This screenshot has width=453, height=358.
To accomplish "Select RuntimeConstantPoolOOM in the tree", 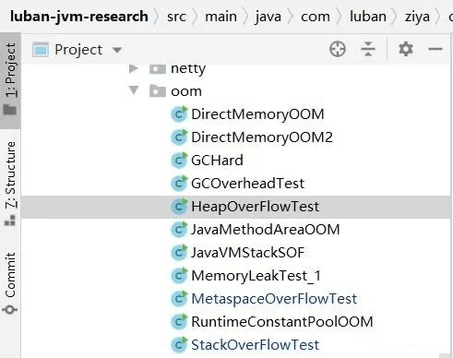I will [282, 322].
